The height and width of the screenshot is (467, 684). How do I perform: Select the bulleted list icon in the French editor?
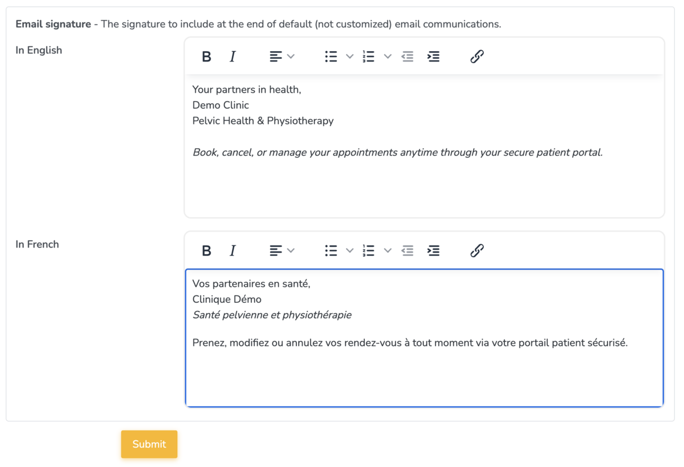tap(331, 250)
